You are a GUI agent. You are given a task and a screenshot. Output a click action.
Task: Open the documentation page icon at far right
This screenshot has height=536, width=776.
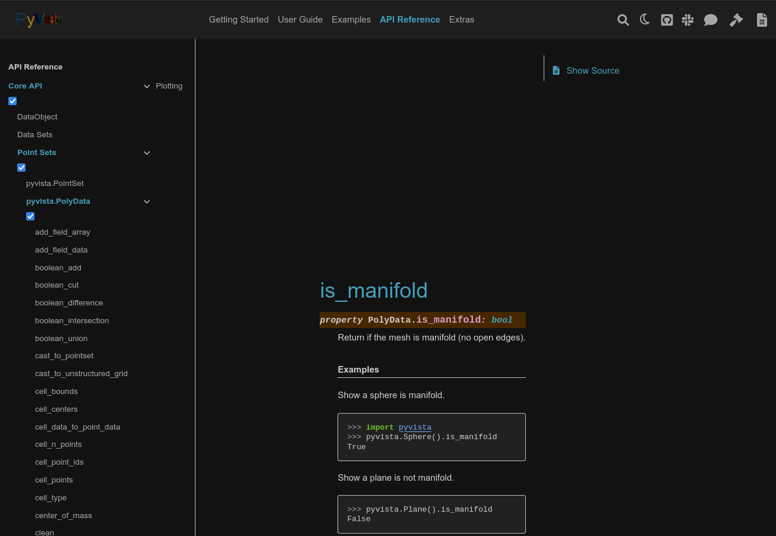click(x=762, y=20)
